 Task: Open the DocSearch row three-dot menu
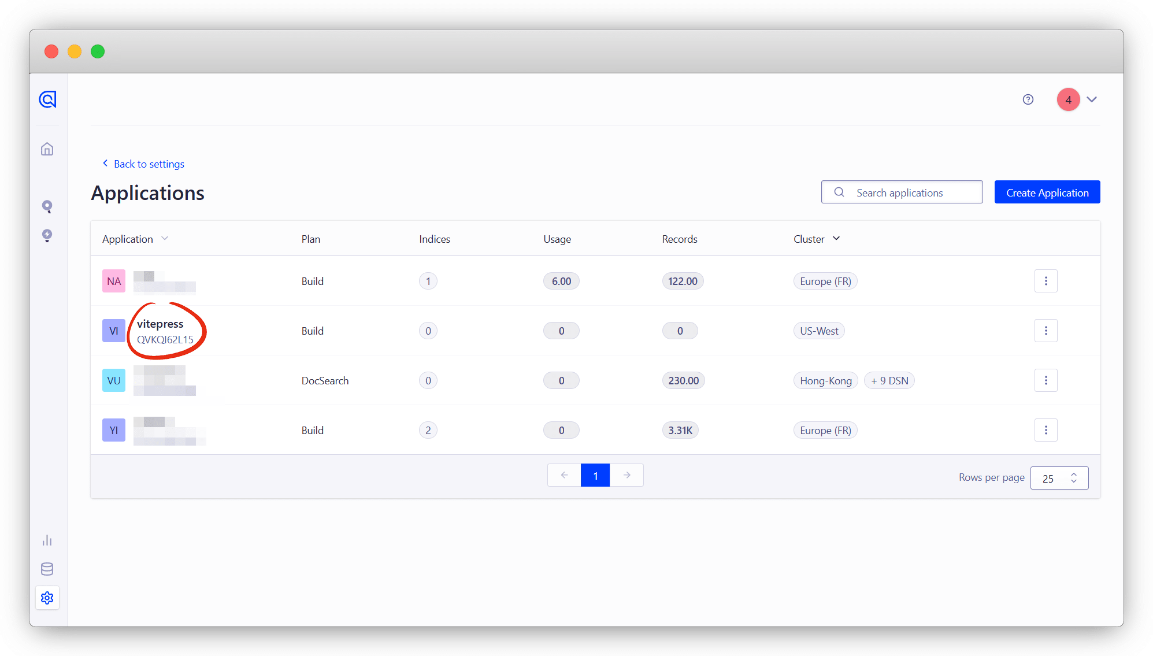[x=1046, y=380]
